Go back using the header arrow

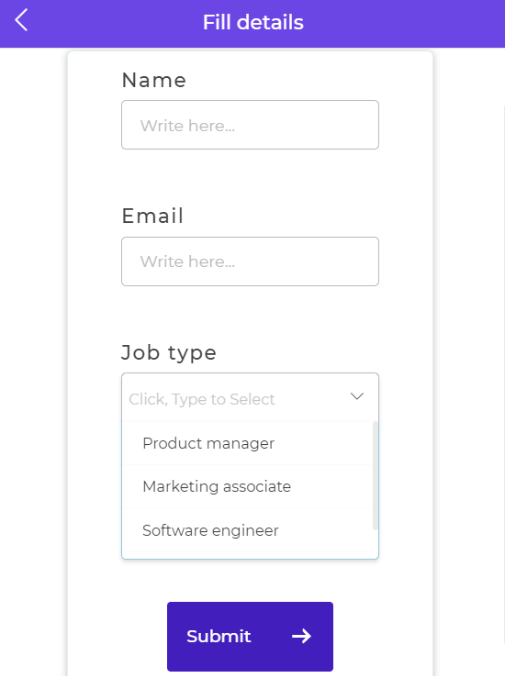(21, 20)
